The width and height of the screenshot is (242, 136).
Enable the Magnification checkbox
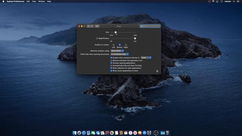coord(97,38)
